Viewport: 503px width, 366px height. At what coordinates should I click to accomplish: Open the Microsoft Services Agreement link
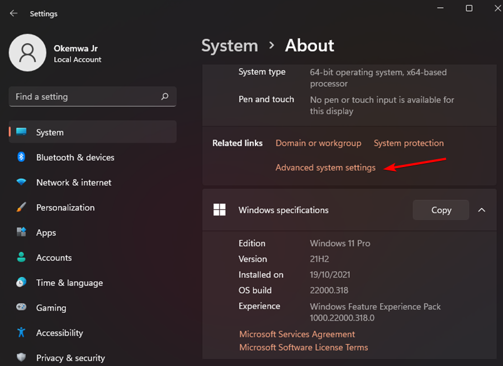point(297,334)
